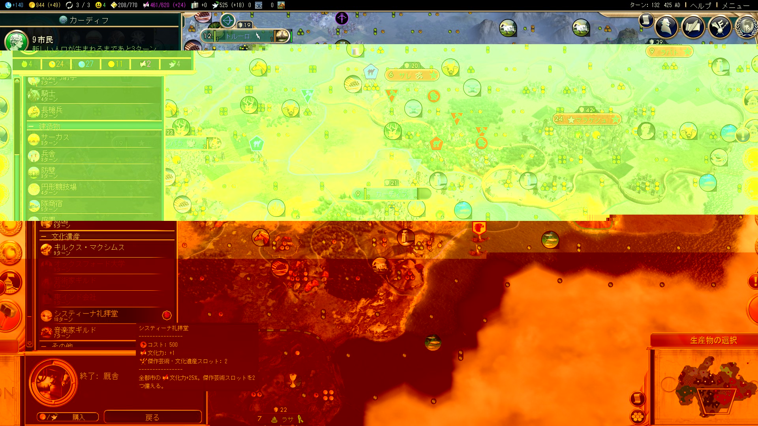
Task: Click the ターン: 132 turn counter
Action: pyautogui.click(x=645, y=5)
